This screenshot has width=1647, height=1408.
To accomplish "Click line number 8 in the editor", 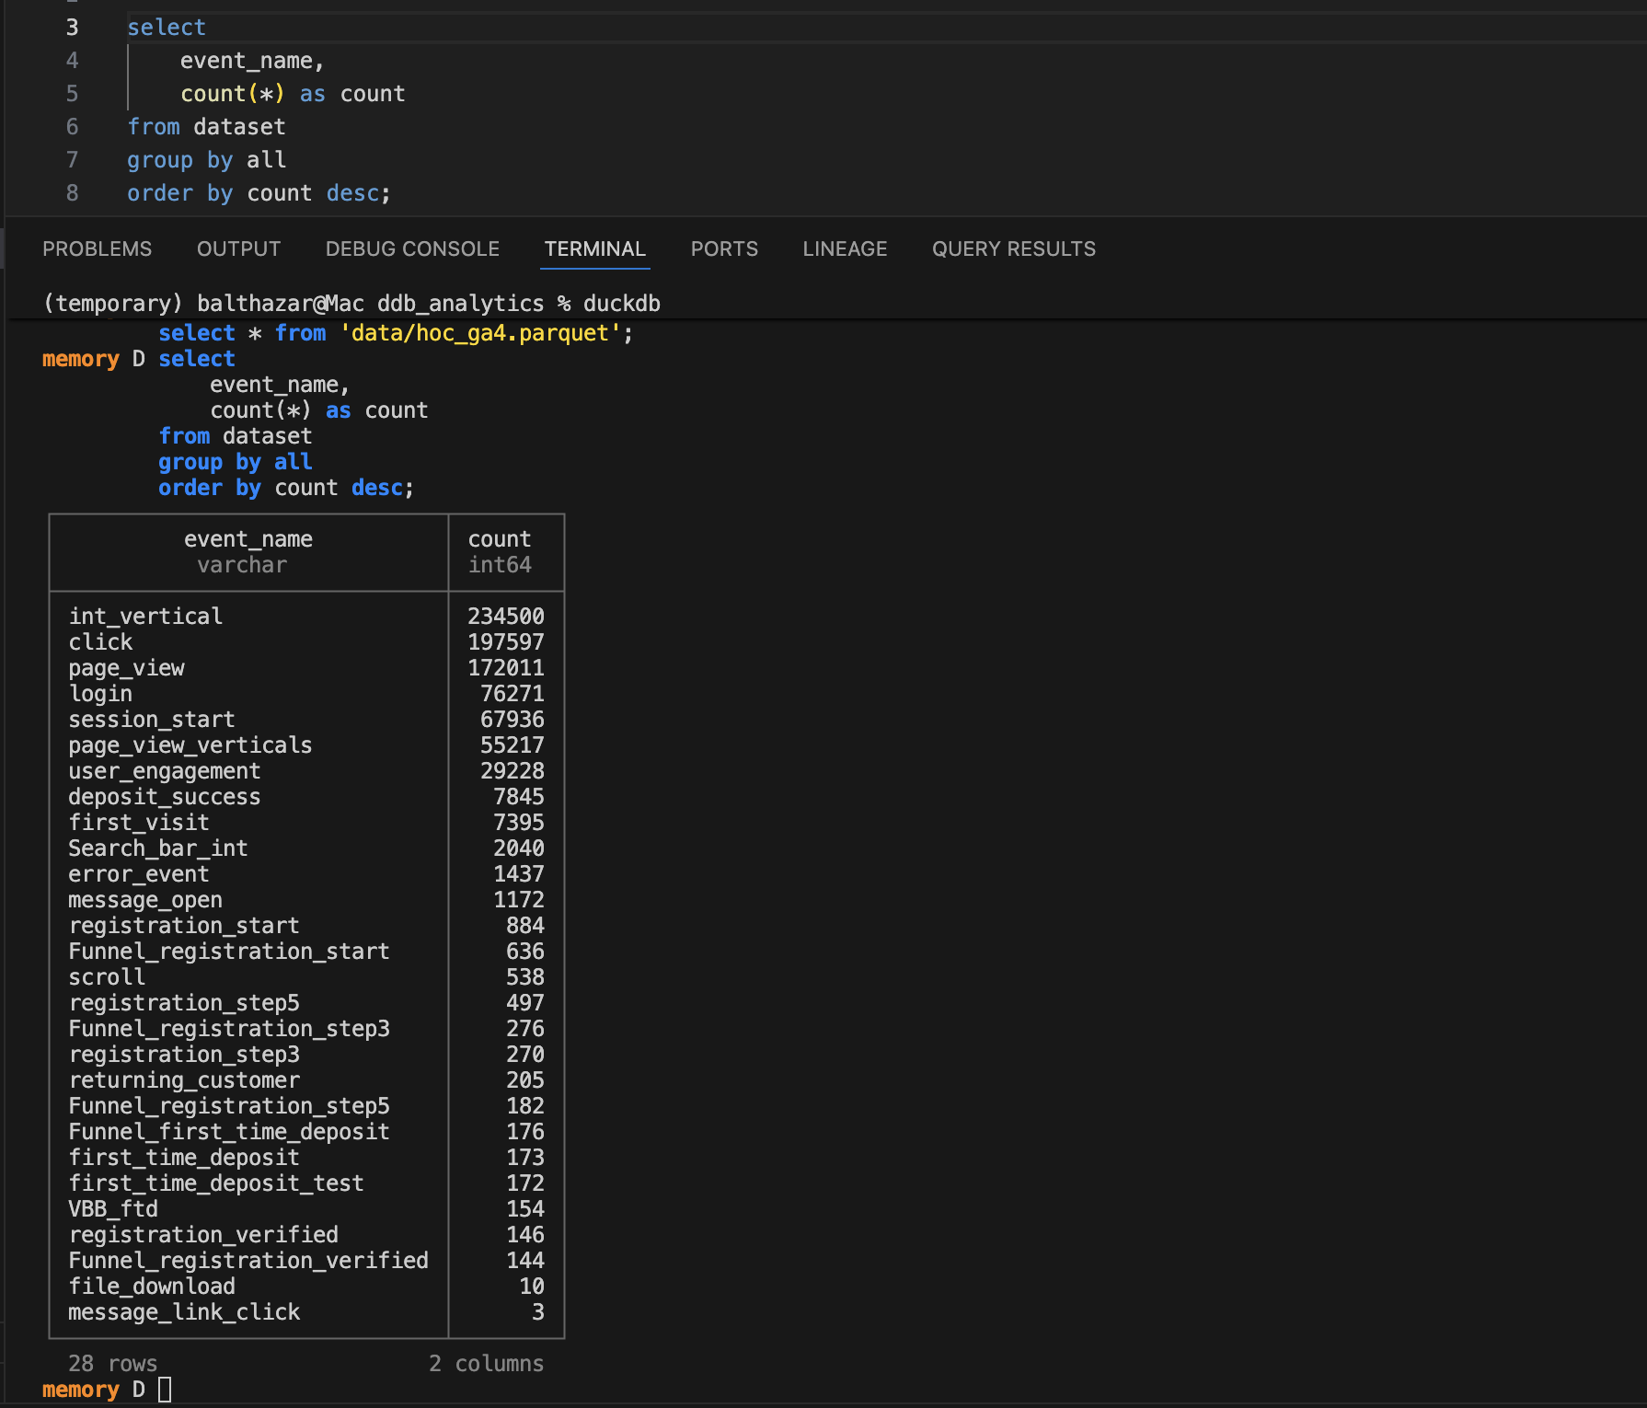I will 72,192.
